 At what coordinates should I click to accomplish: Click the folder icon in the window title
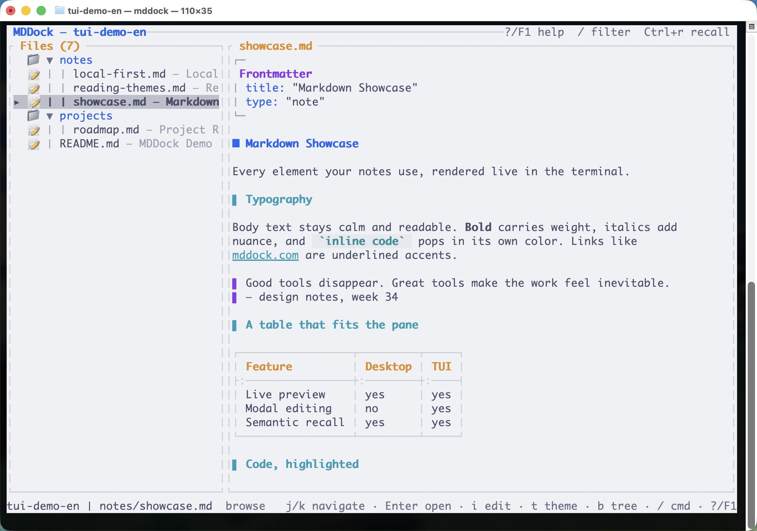[x=59, y=11]
